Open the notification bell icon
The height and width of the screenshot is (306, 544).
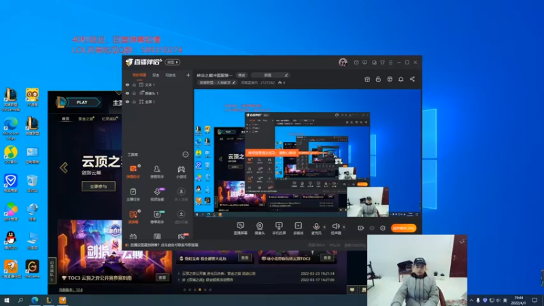[401, 80]
